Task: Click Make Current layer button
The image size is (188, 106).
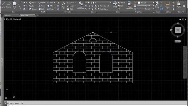Action: (103, 6)
